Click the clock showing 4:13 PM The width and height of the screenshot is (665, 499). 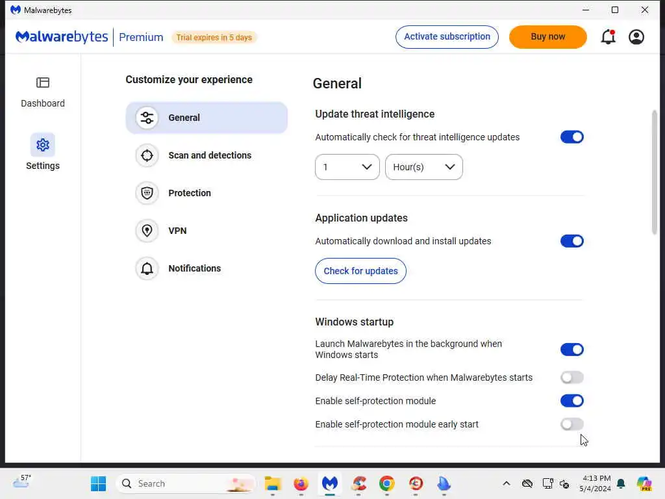coord(596,483)
